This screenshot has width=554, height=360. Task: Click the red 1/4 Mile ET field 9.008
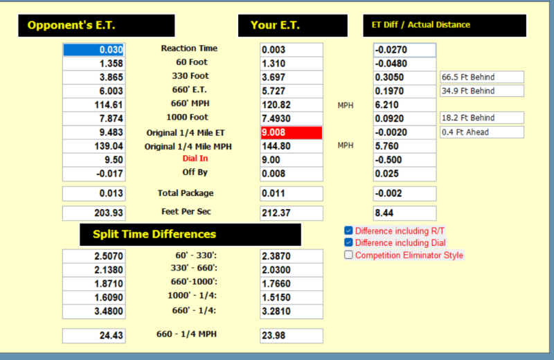click(292, 132)
